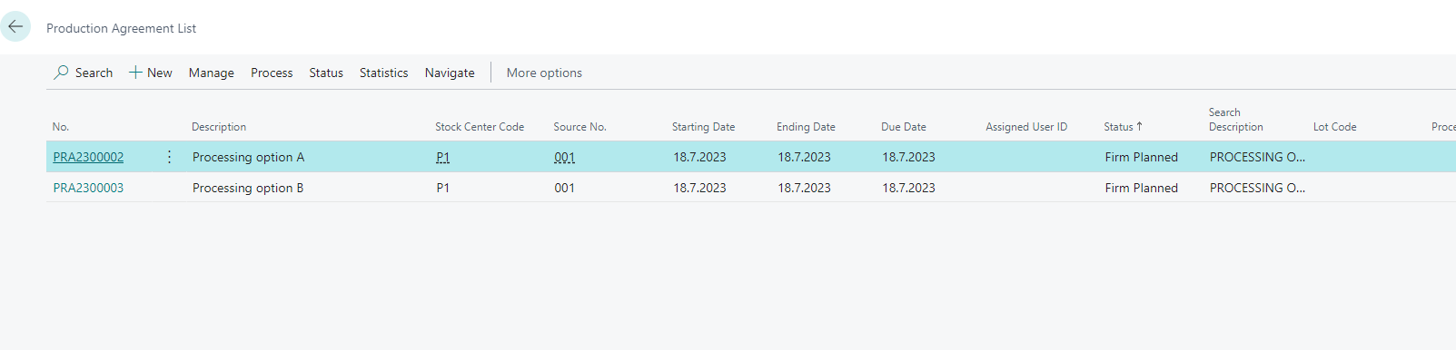Screen dimensions: 1456x350
Task: Expand the Status action menu
Action: click(326, 73)
